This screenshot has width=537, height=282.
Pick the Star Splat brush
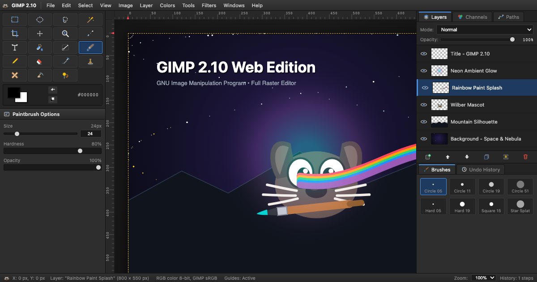pos(520,206)
